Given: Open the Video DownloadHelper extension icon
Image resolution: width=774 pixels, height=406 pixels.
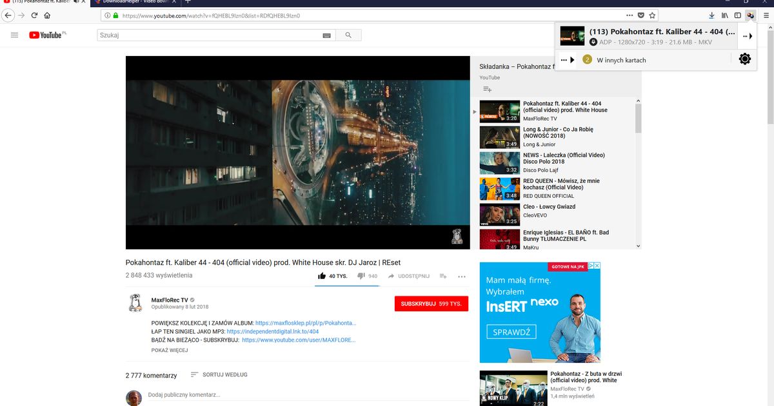Looking at the screenshot, I should pos(749,14).
